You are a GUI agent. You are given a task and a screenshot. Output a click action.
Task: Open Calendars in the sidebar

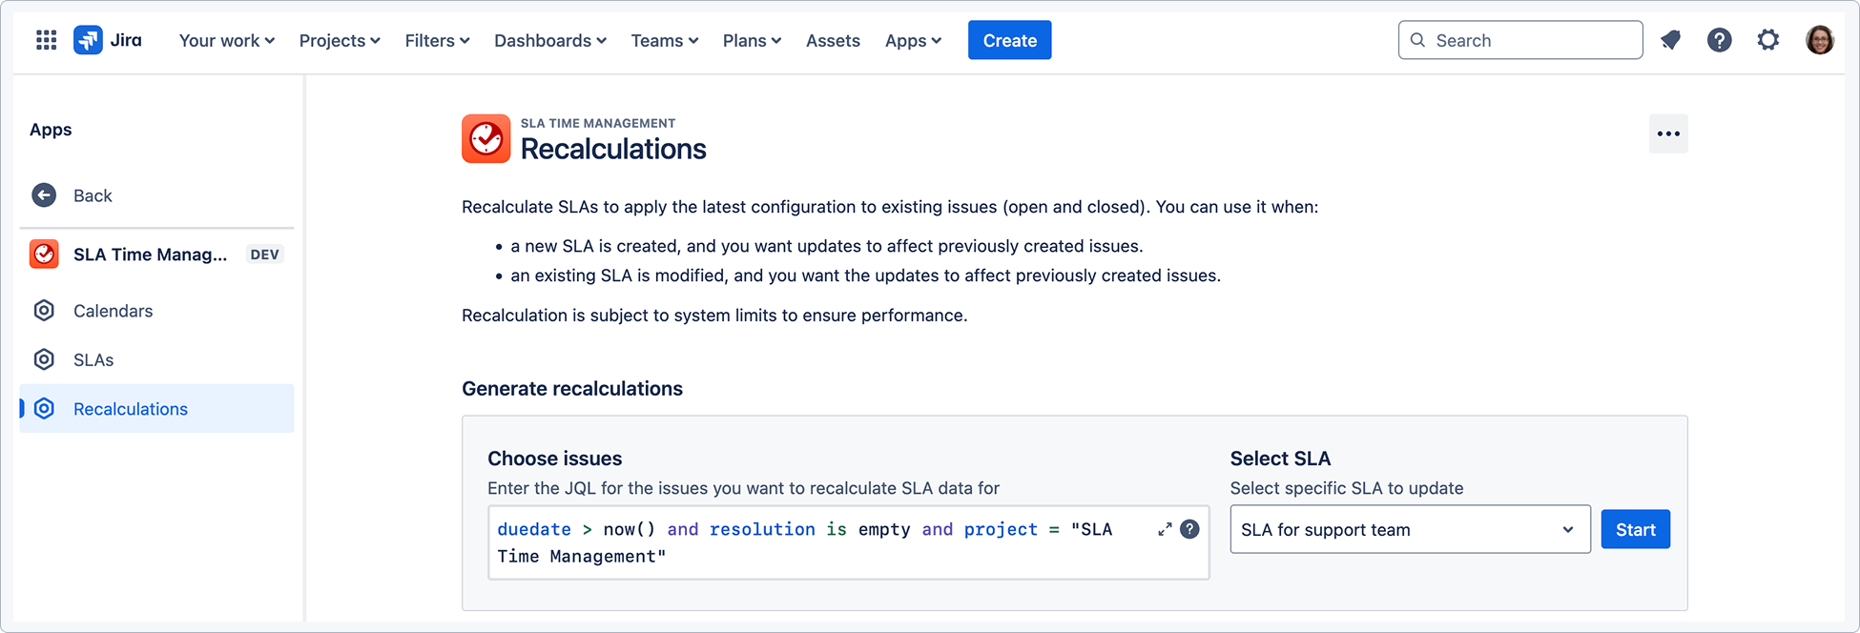coord(156,311)
